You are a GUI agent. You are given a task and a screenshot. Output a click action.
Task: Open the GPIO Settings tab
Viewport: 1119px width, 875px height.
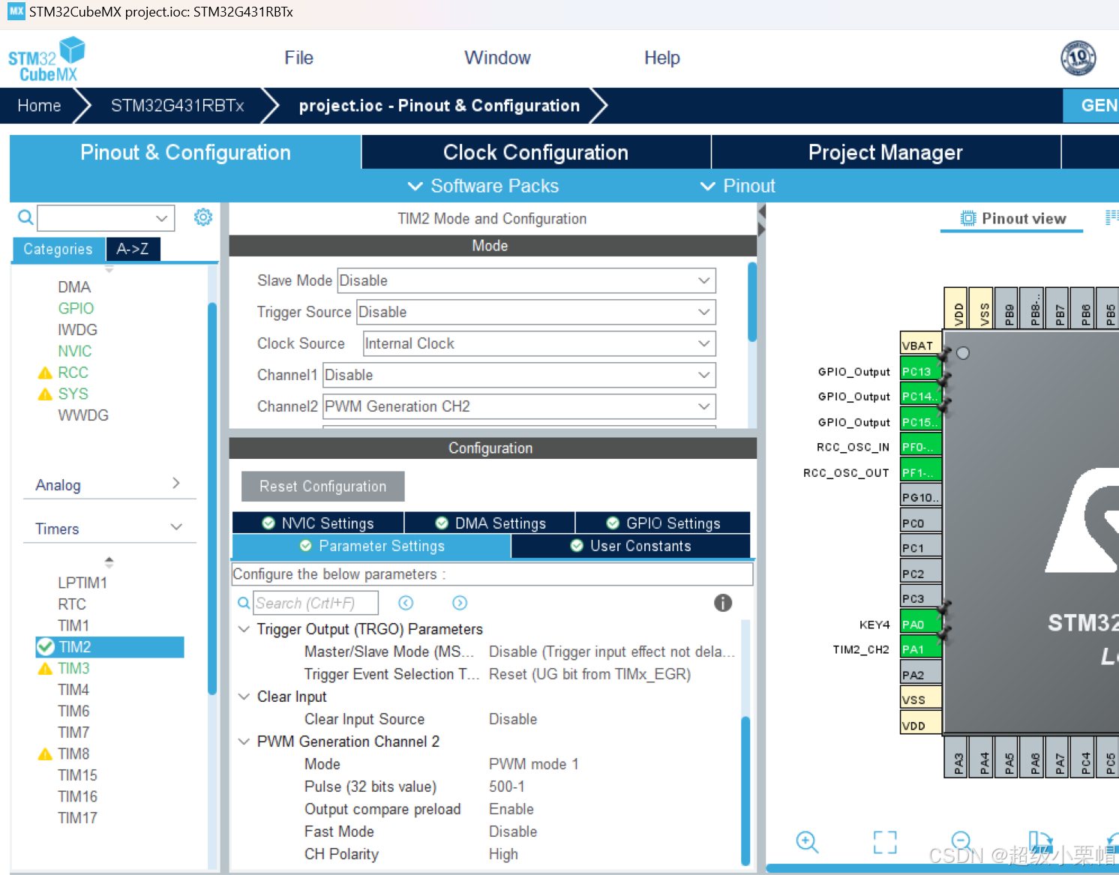tap(663, 523)
